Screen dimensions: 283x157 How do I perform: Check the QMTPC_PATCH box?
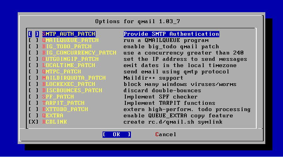33,71
